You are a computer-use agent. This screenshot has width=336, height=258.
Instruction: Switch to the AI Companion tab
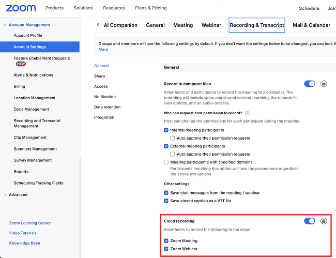pyautogui.click(x=120, y=25)
